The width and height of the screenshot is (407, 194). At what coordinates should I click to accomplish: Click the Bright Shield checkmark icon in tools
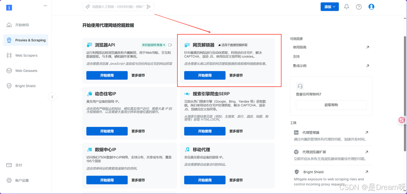point(297,172)
